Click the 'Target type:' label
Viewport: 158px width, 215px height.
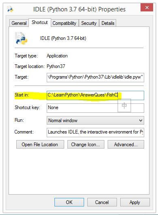pyautogui.click(x=26, y=56)
